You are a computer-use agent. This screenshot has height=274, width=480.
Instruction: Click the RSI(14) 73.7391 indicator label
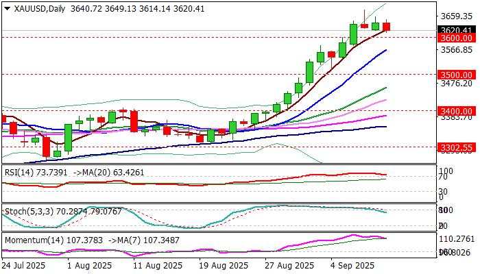tap(36, 173)
